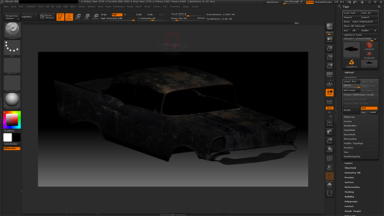
Task: Toggle the XYZ rotation button
Action: pos(329,108)
